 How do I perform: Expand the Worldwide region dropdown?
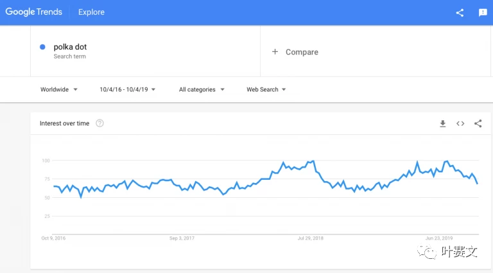pos(58,89)
